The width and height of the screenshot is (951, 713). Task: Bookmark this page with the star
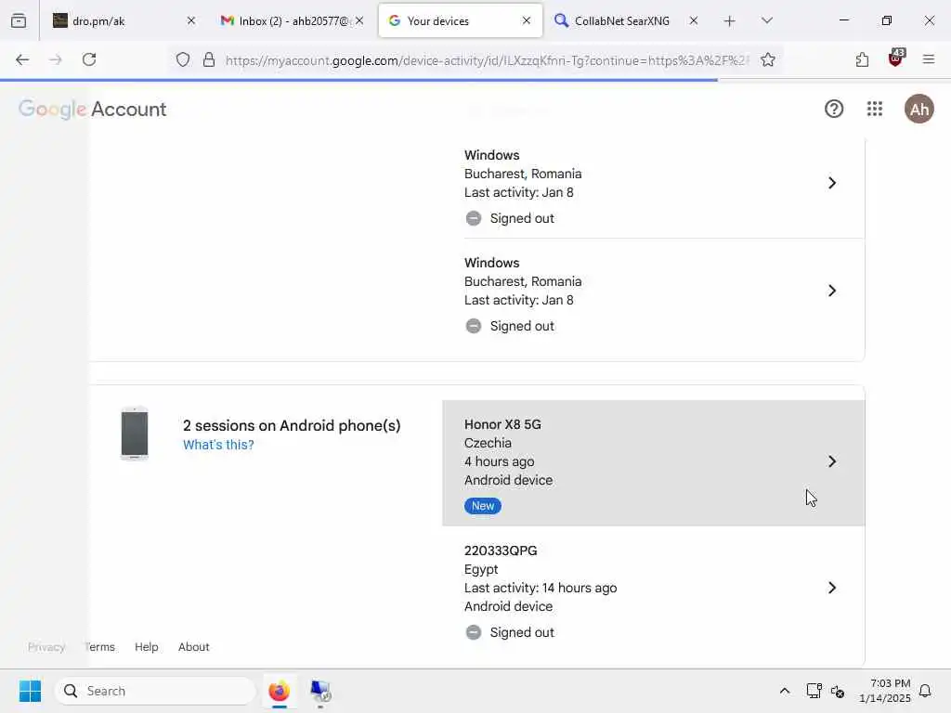(768, 59)
